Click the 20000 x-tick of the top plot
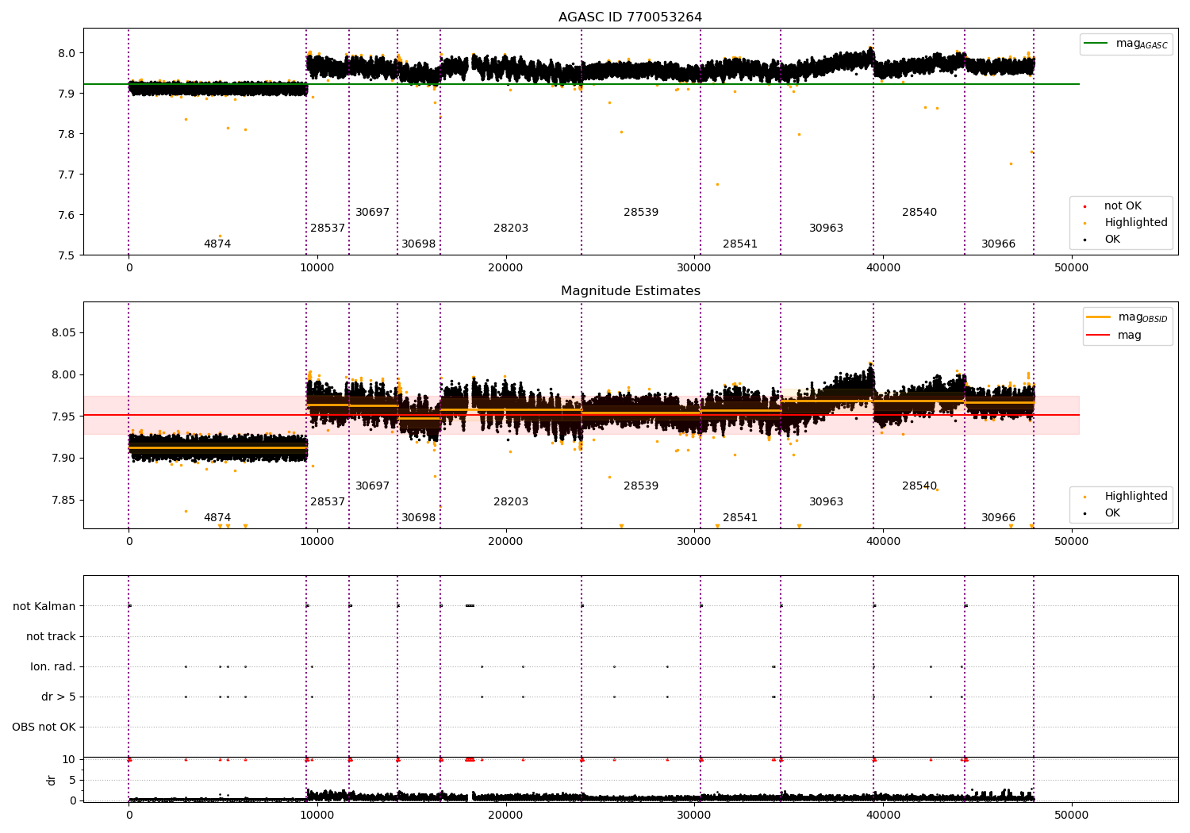The width and height of the screenshot is (1190, 833). 505,267
